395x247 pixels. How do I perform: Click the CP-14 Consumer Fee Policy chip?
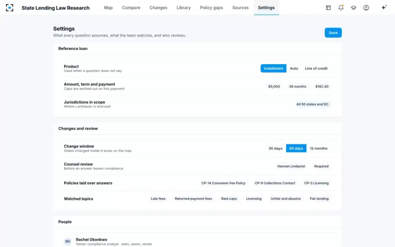click(224, 183)
